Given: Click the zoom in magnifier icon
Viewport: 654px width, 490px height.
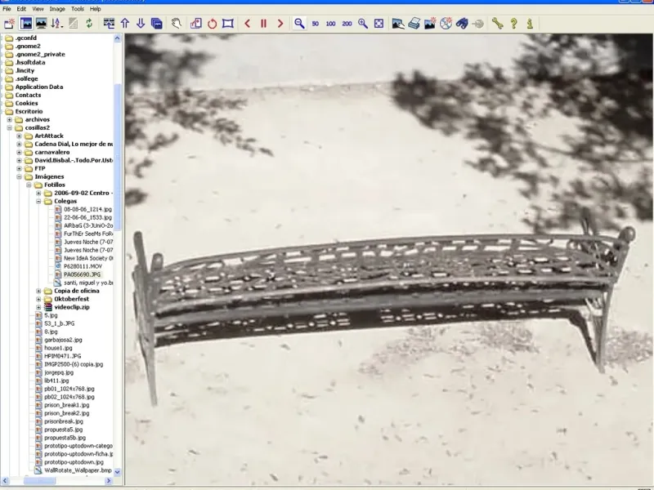Looking at the screenshot, I should click(363, 24).
